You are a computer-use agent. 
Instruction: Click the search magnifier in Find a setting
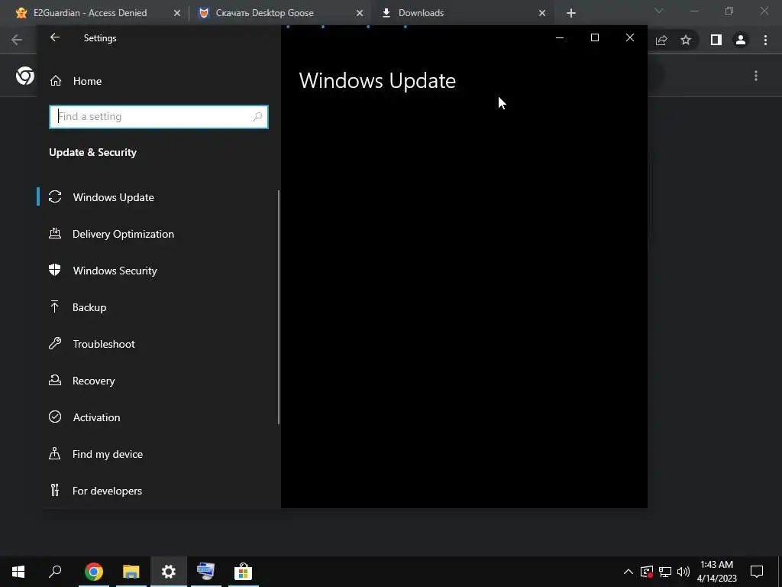pyautogui.click(x=257, y=117)
